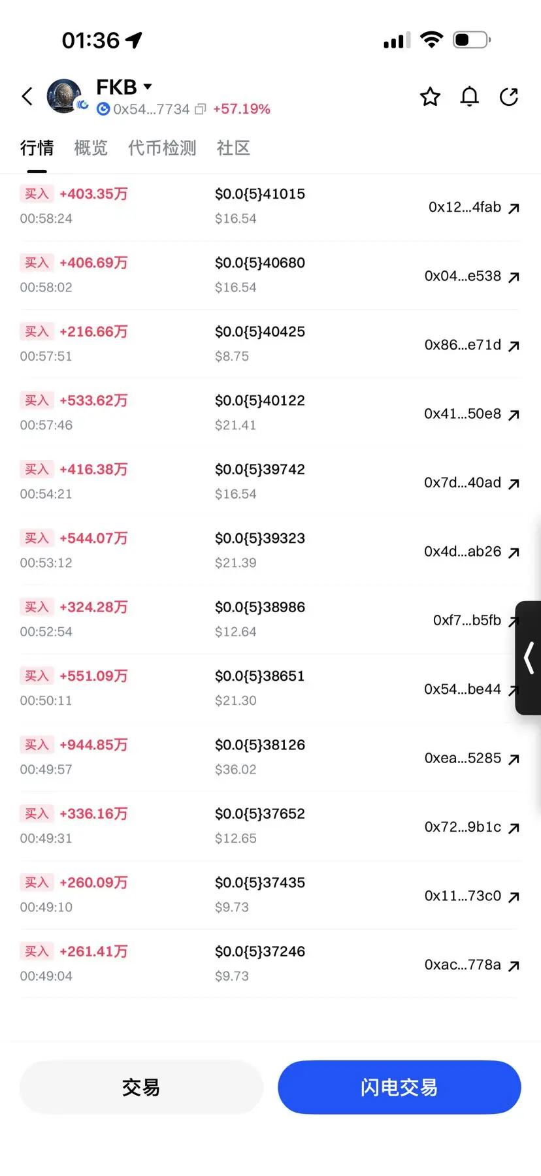541x1176 pixels.
Task: Tap the share icon in header
Action: 509,97
